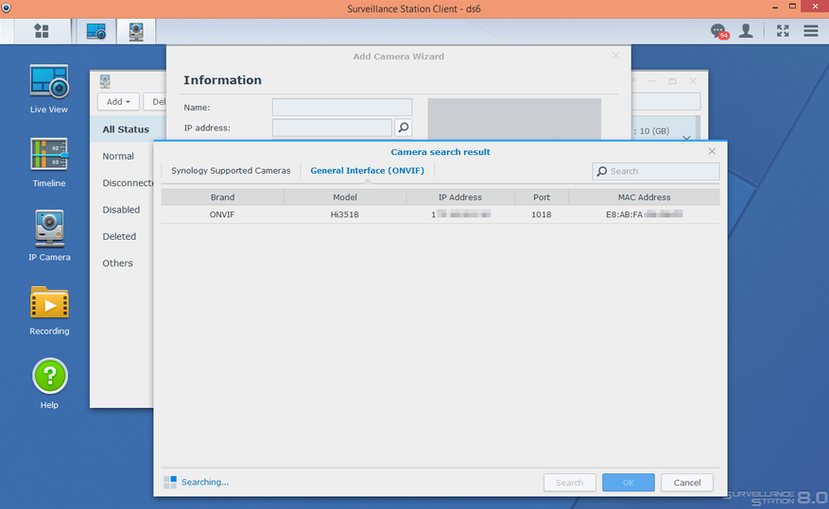Select General Interface (ONVIF) tab
This screenshot has height=509, width=829.
[368, 171]
